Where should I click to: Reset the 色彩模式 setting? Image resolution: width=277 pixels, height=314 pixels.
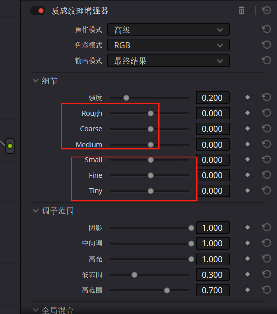pos(267,45)
